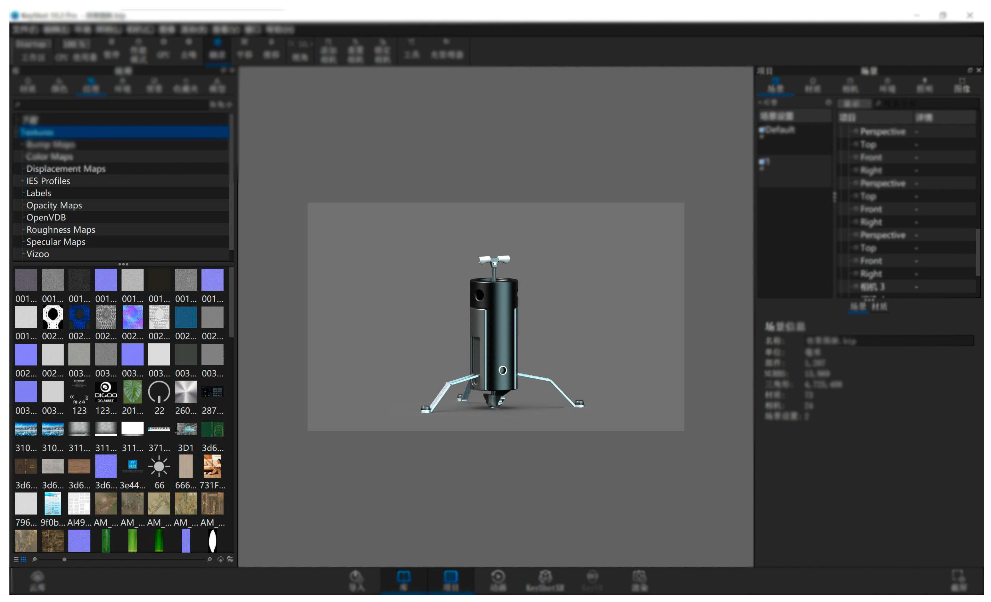Switch library to grid view icon
Viewport: 991px width, 602px height.
(23, 560)
